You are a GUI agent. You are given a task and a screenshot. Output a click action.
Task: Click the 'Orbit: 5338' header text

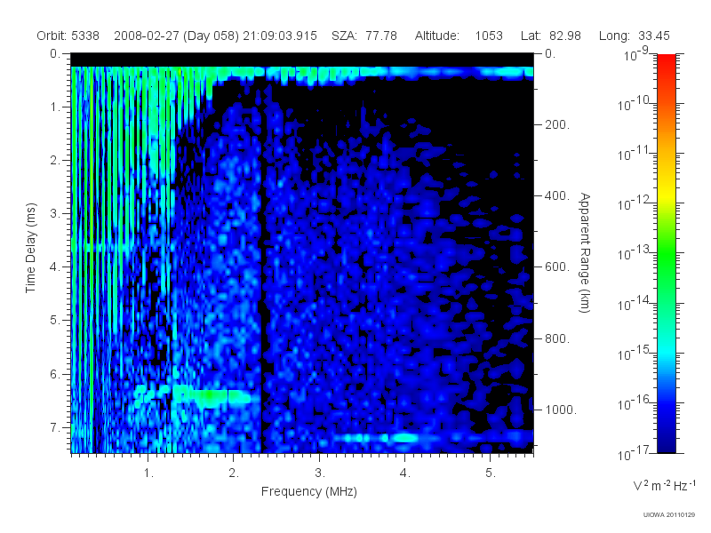68,36
